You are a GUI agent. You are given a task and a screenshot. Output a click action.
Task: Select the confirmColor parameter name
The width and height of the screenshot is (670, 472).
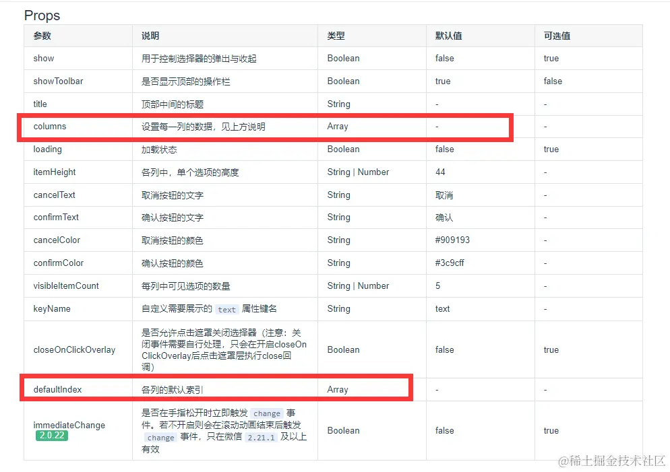[x=59, y=263]
